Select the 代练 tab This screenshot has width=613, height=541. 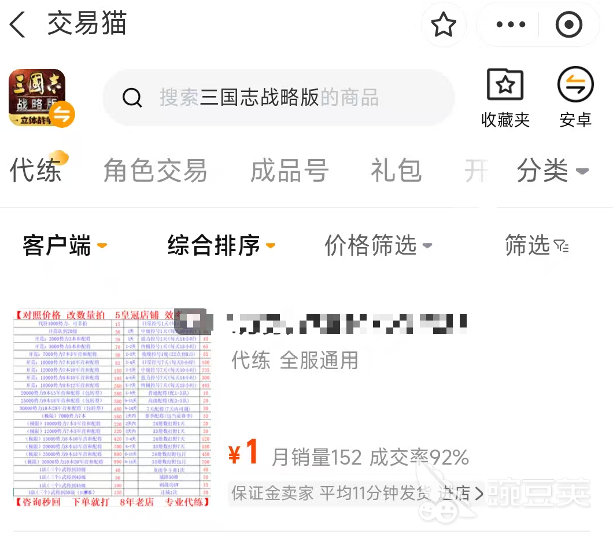click(36, 171)
